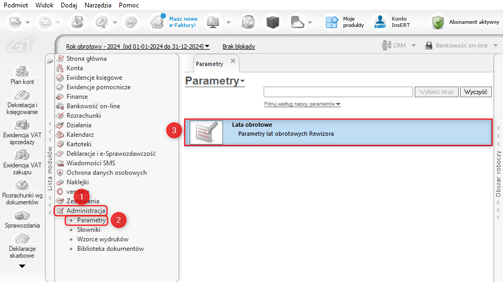Open Moje produkty
The width and height of the screenshot is (503, 282).
coord(345,22)
